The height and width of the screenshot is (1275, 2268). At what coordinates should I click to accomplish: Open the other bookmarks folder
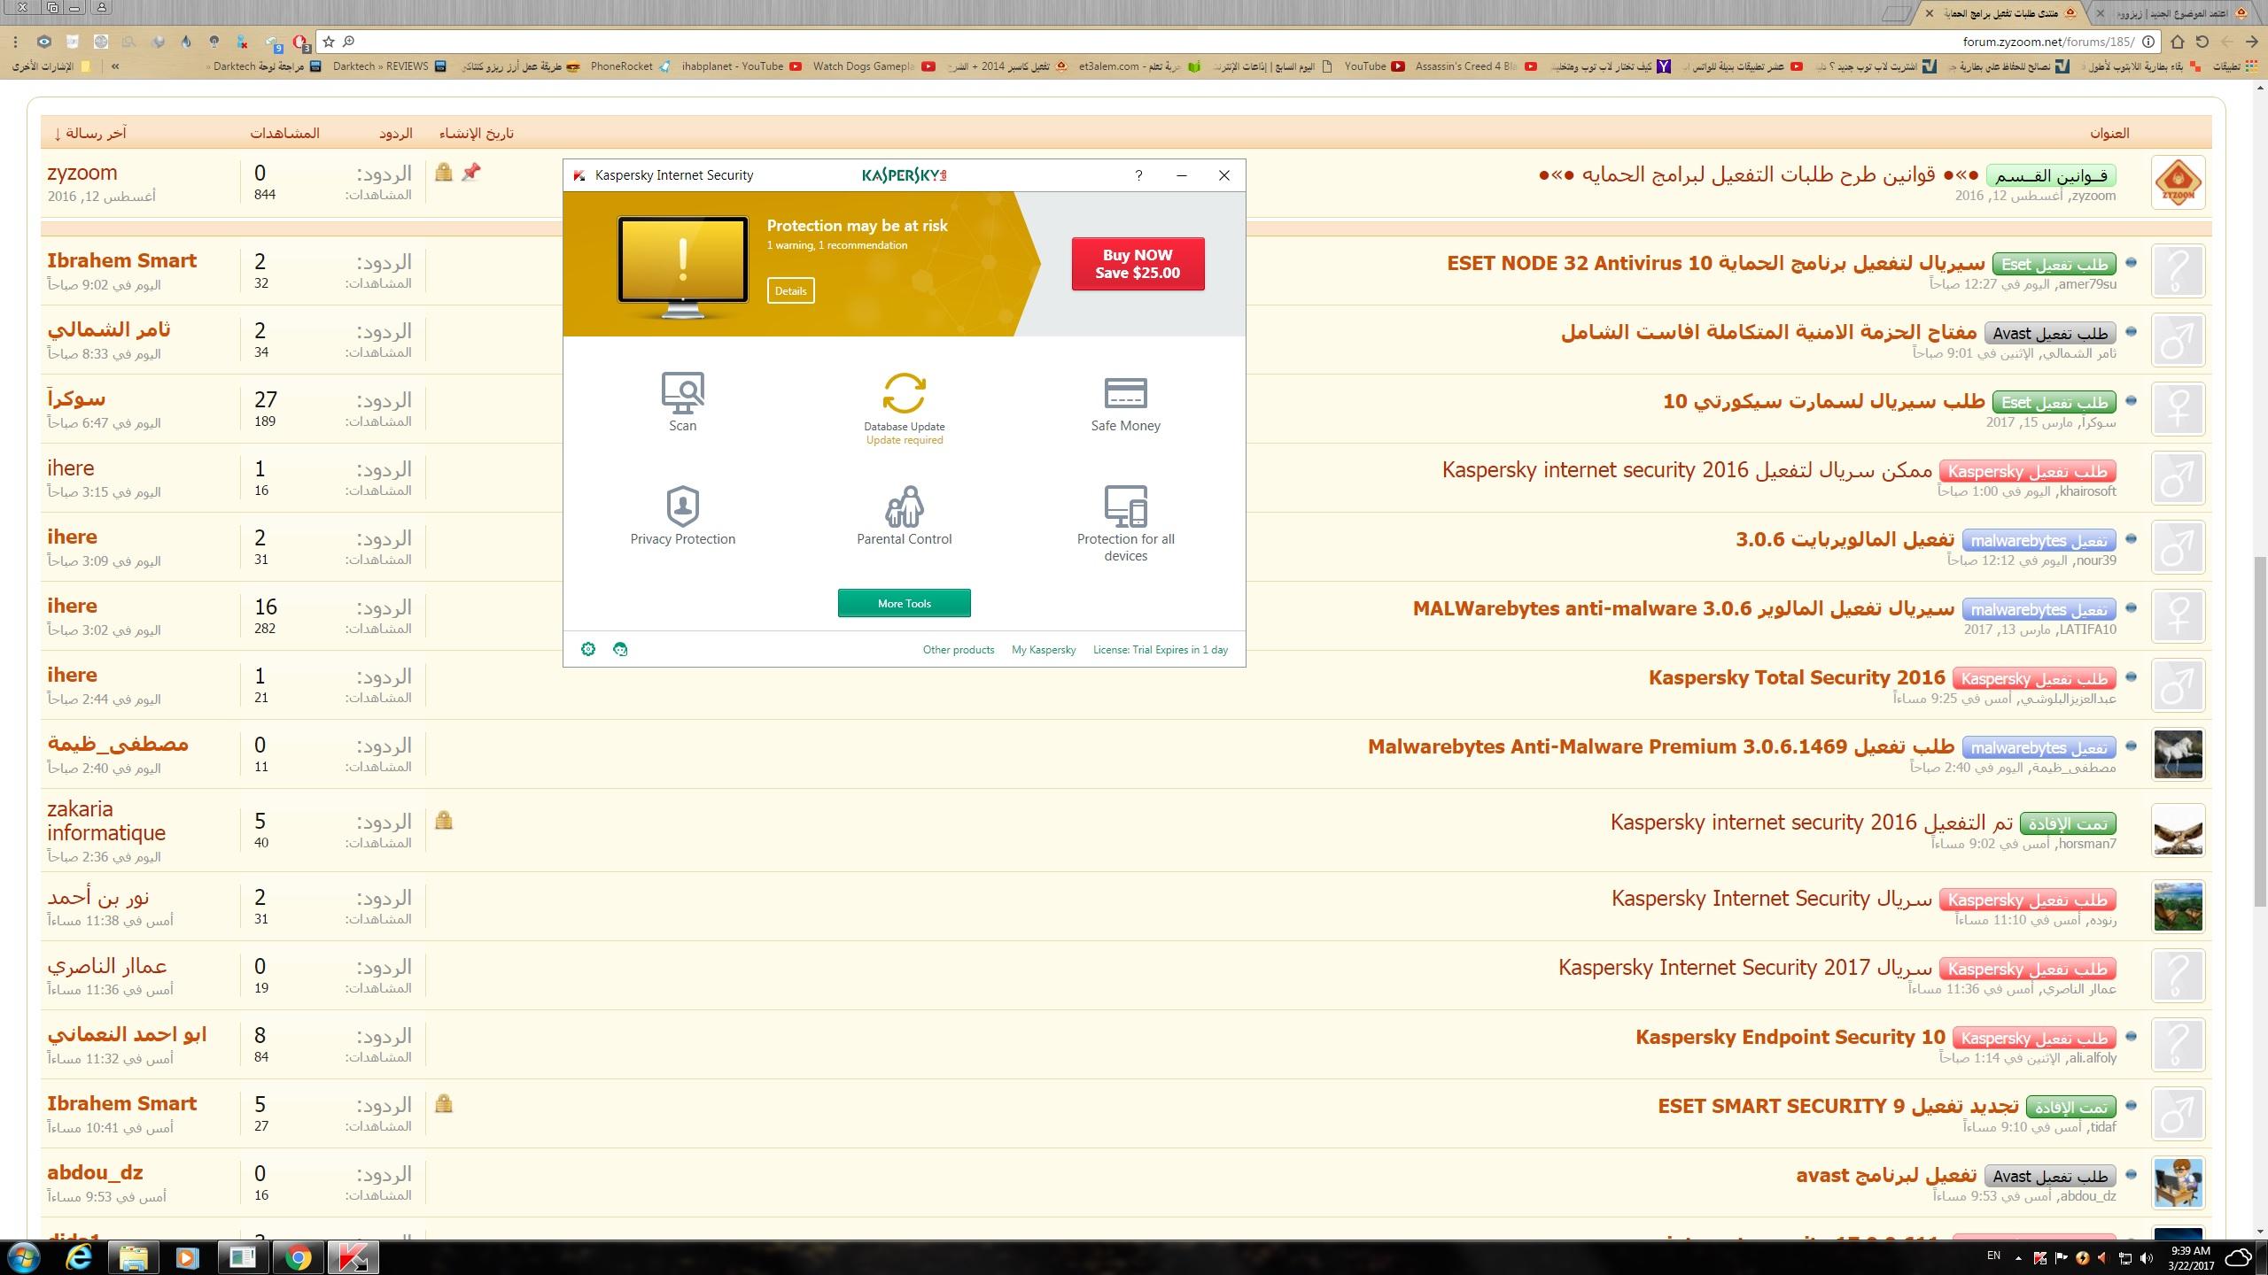tap(51, 66)
